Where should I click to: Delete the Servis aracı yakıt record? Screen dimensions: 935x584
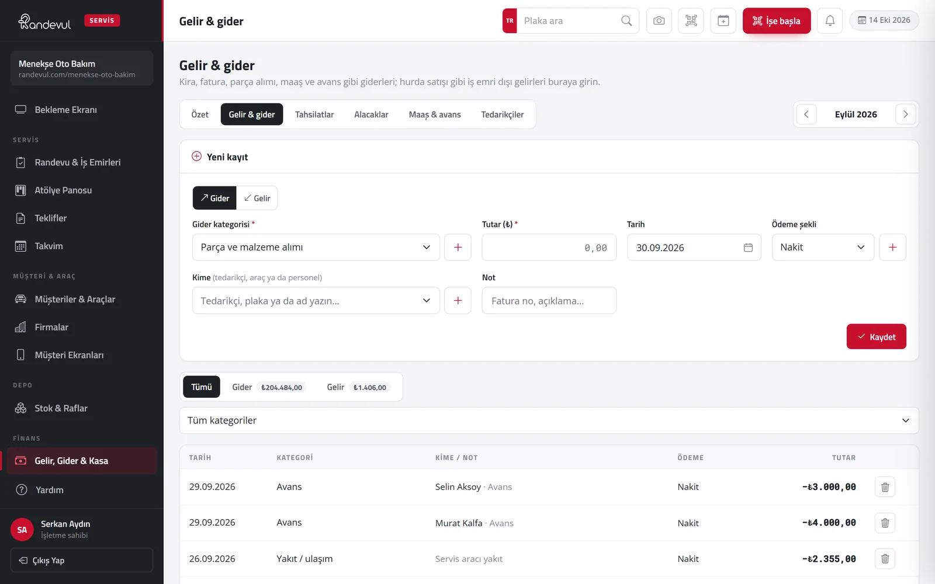(885, 559)
